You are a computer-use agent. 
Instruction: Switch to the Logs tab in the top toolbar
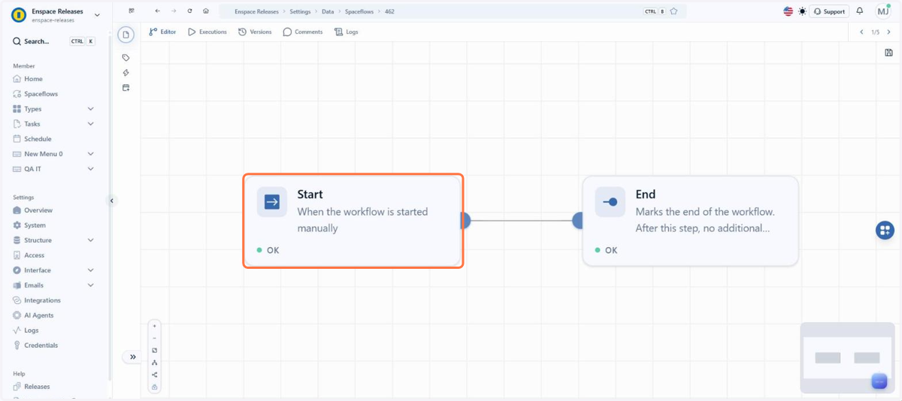click(346, 32)
